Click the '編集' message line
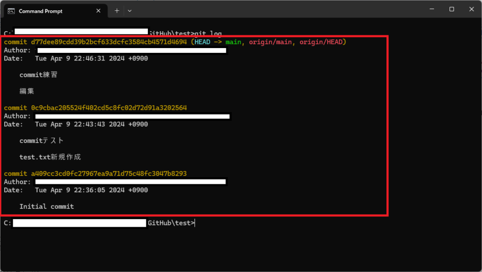The height and width of the screenshot is (272, 482). (x=27, y=91)
